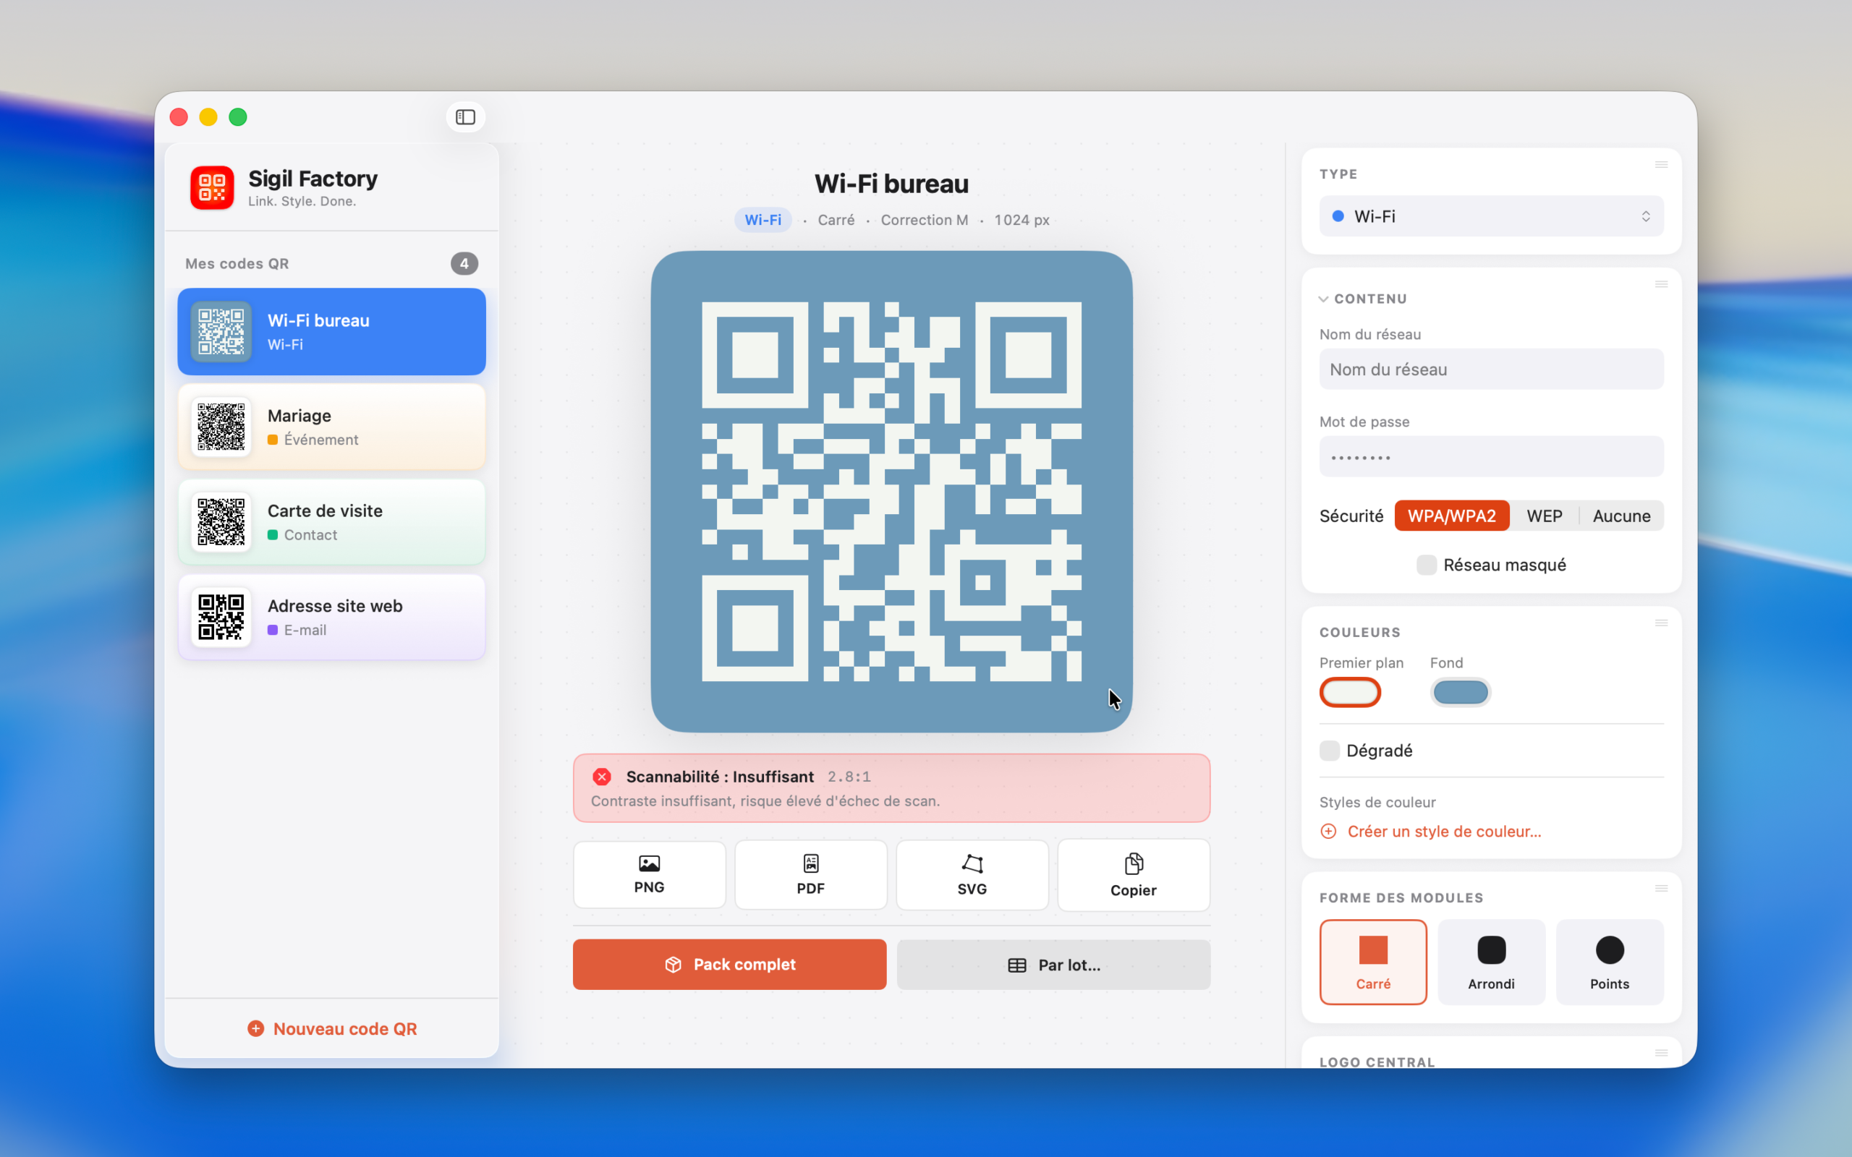1852x1157 pixels.
Task: Enable the Réseau masqué checkbox
Action: 1427,565
